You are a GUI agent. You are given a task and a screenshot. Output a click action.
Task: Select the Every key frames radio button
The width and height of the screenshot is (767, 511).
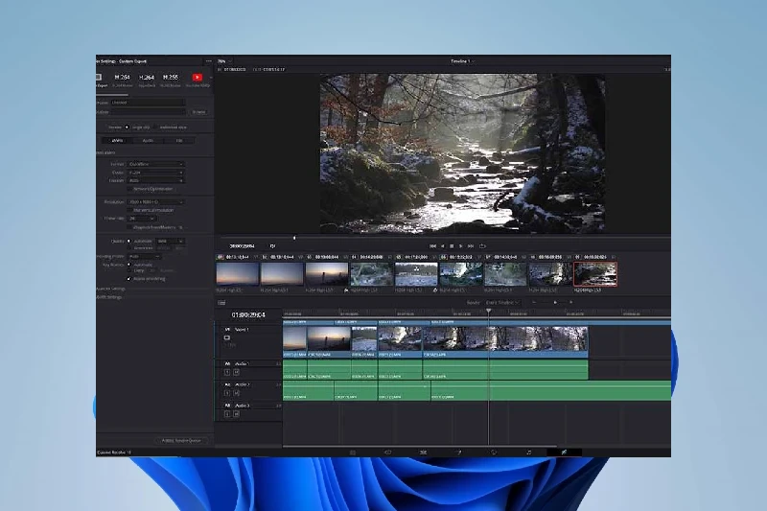coord(129,270)
